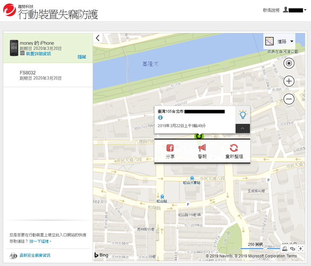The width and height of the screenshot is (311, 266).
Task: Click the map link chain icon
Action: point(293,248)
